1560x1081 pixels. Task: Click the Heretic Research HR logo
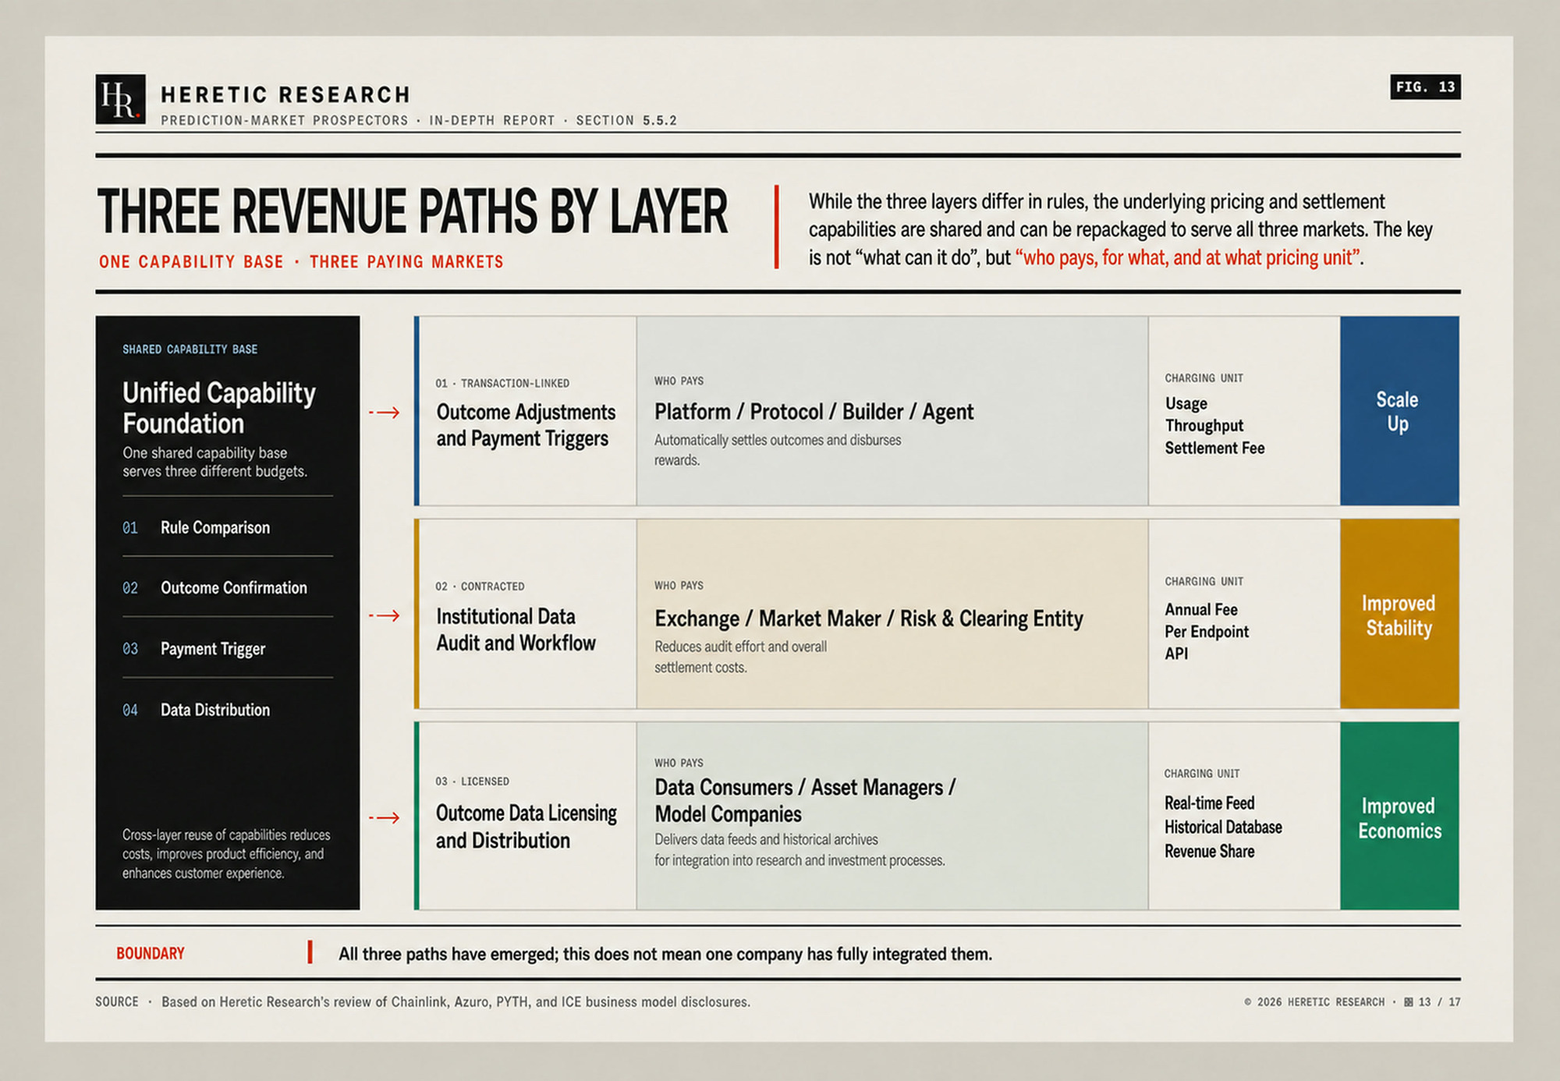point(120,99)
